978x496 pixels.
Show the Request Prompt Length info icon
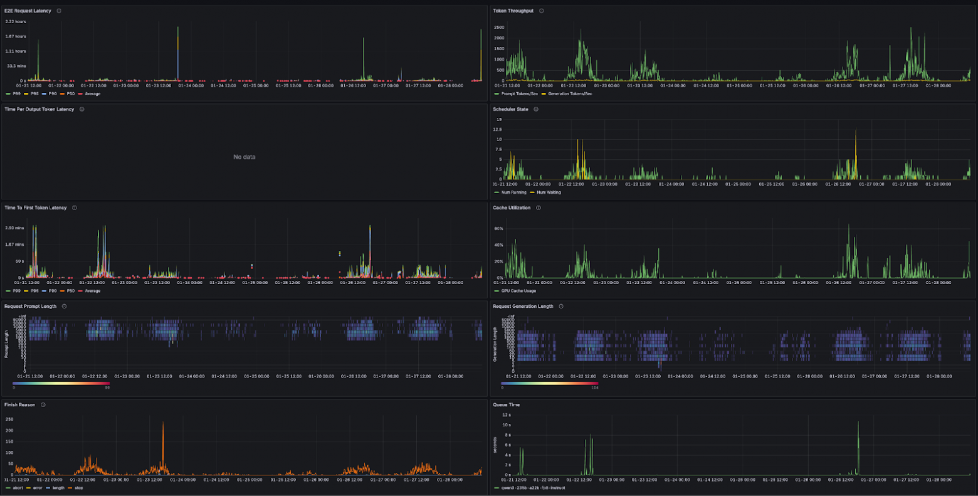tap(64, 306)
